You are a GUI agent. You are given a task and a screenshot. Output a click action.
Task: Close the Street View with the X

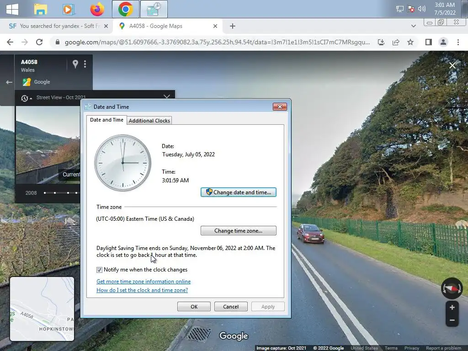tap(452, 65)
